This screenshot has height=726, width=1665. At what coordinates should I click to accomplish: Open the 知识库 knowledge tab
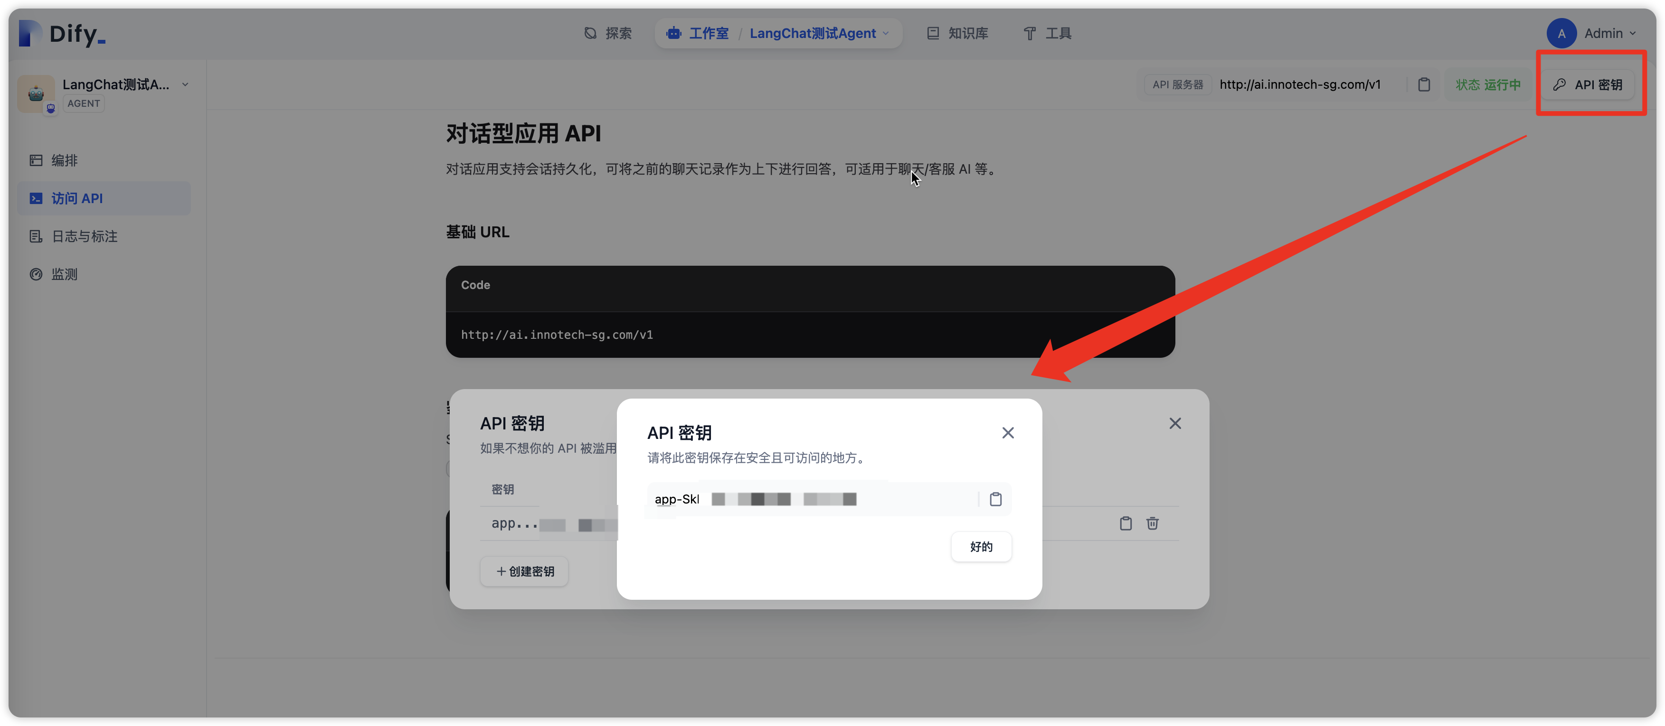coord(957,33)
